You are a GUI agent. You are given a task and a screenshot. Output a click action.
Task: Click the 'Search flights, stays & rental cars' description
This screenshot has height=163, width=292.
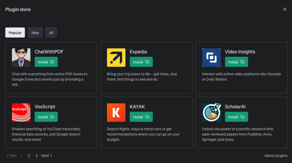tap(143, 134)
